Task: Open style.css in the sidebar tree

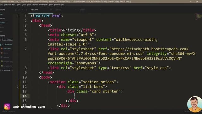Action: (x=6, y=57)
